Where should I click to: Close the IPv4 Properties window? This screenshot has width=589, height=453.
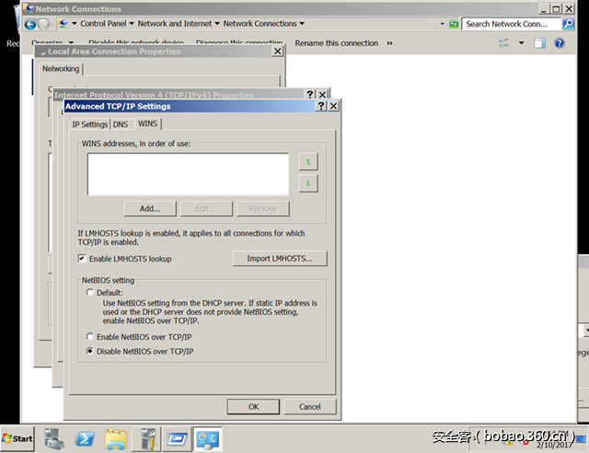[x=322, y=94]
